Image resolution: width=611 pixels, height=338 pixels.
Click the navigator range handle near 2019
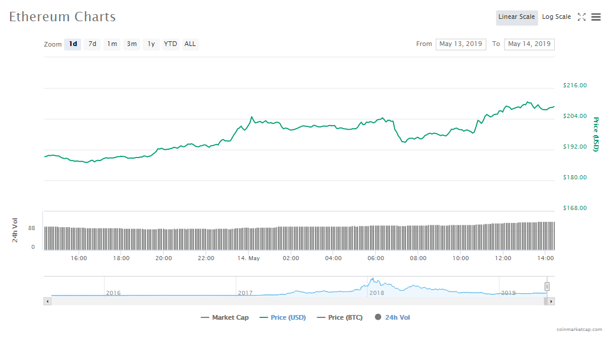pos(547,286)
